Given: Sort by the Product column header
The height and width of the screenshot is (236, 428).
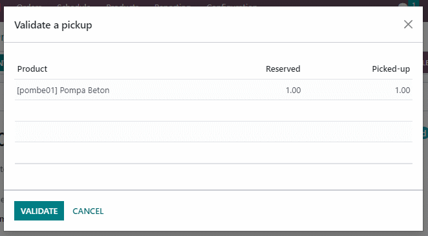Looking at the screenshot, I should [32, 69].
